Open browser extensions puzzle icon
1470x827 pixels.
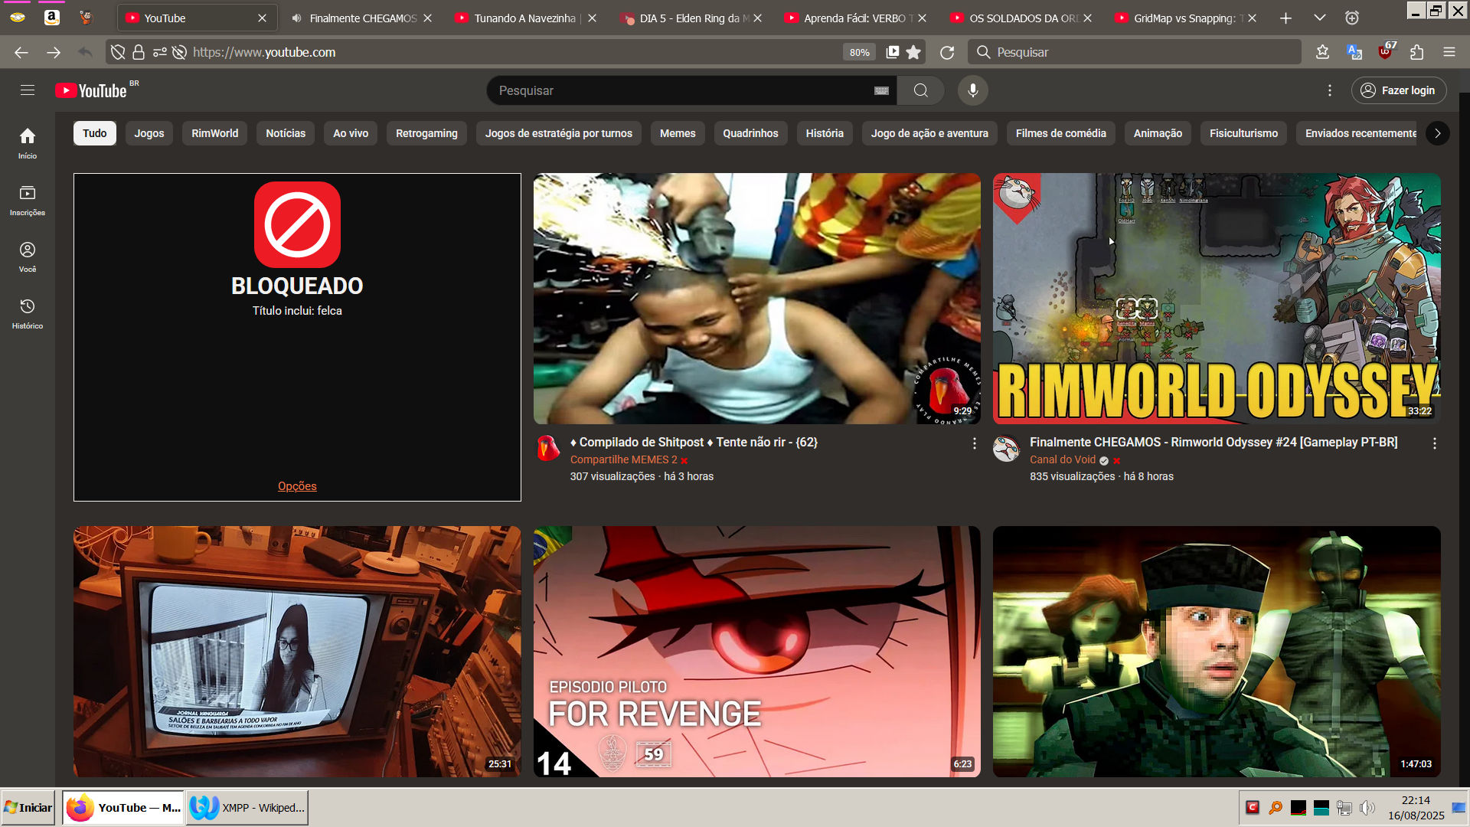[x=1417, y=52]
